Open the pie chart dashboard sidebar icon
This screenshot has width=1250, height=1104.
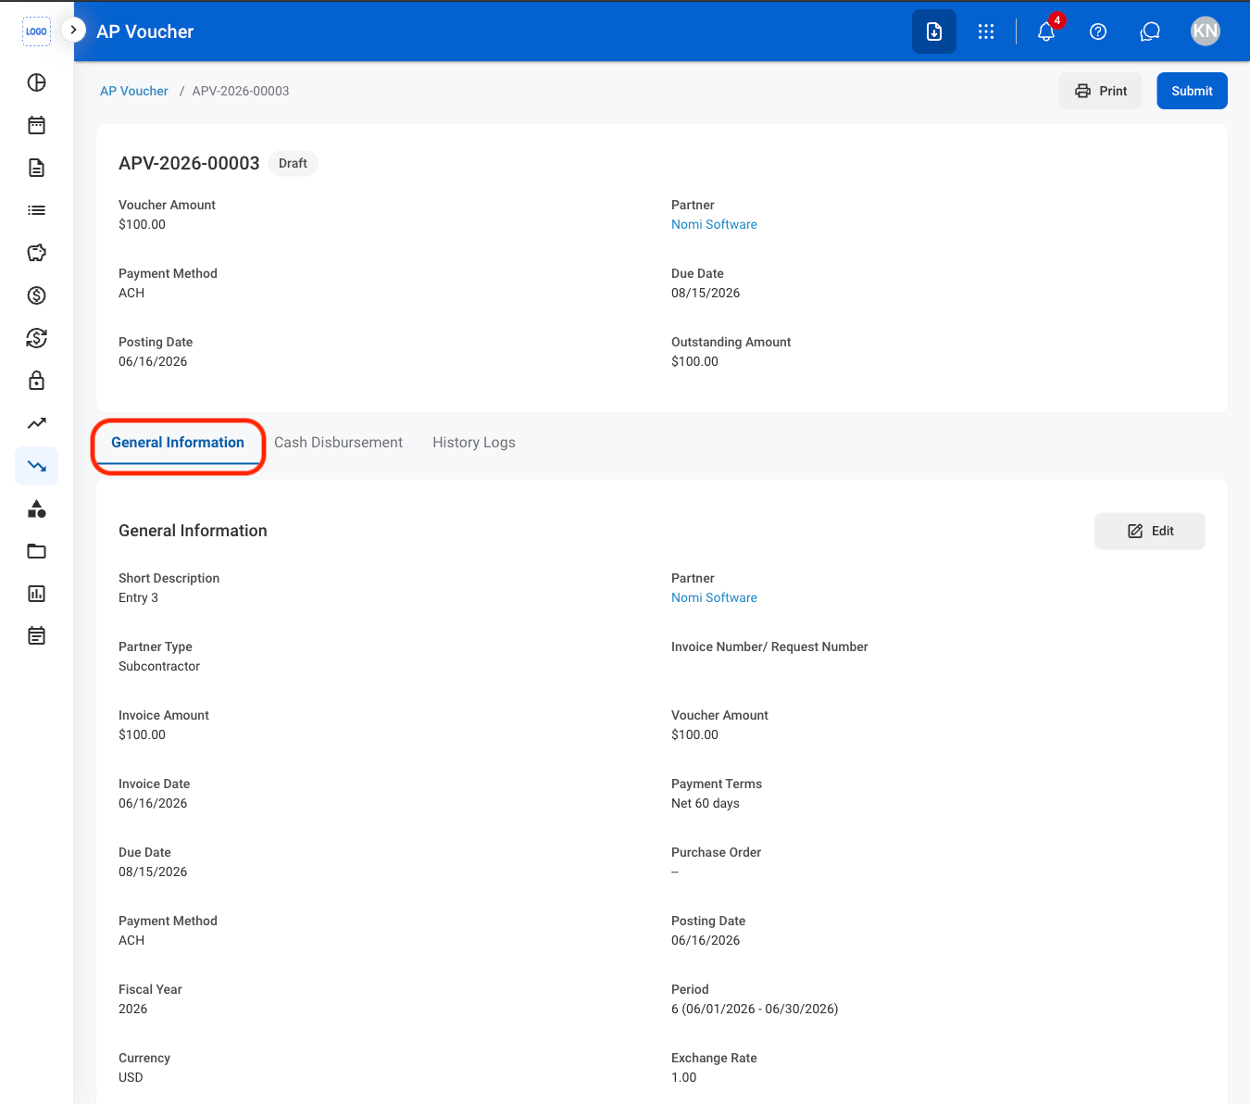click(36, 82)
